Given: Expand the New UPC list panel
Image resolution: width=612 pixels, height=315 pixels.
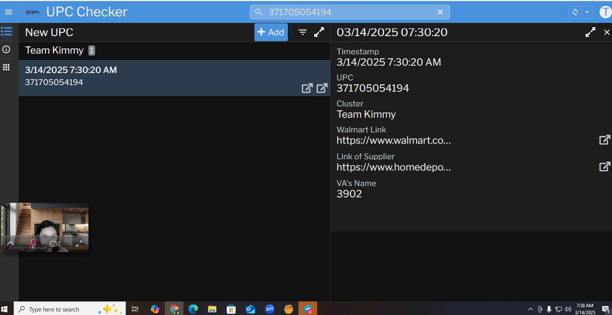Looking at the screenshot, I should pyautogui.click(x=319, y=32).
